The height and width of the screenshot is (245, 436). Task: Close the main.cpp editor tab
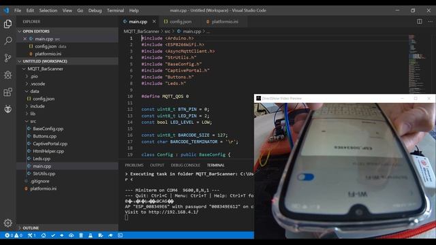coord(154,21)
